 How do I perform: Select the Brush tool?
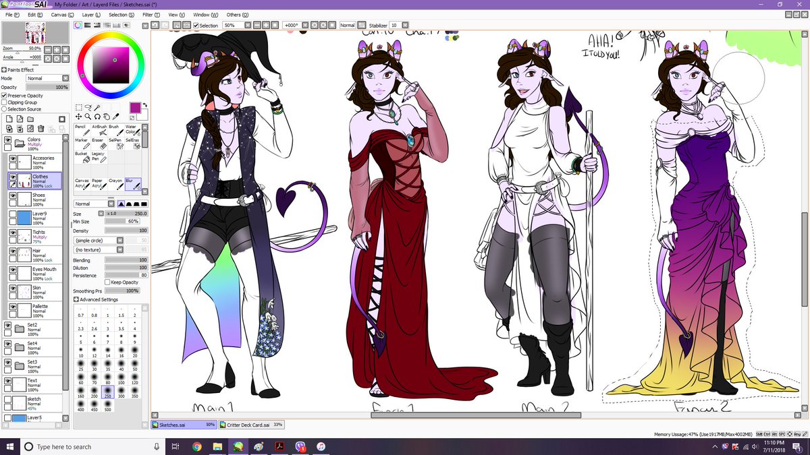pyautogui.click(x=115, y=129)
